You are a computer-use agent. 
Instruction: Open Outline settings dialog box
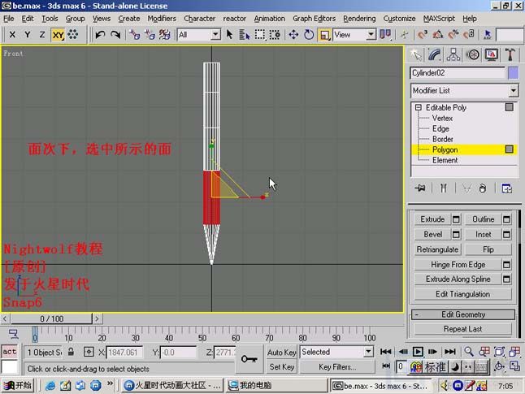click(x=506, y=219)
